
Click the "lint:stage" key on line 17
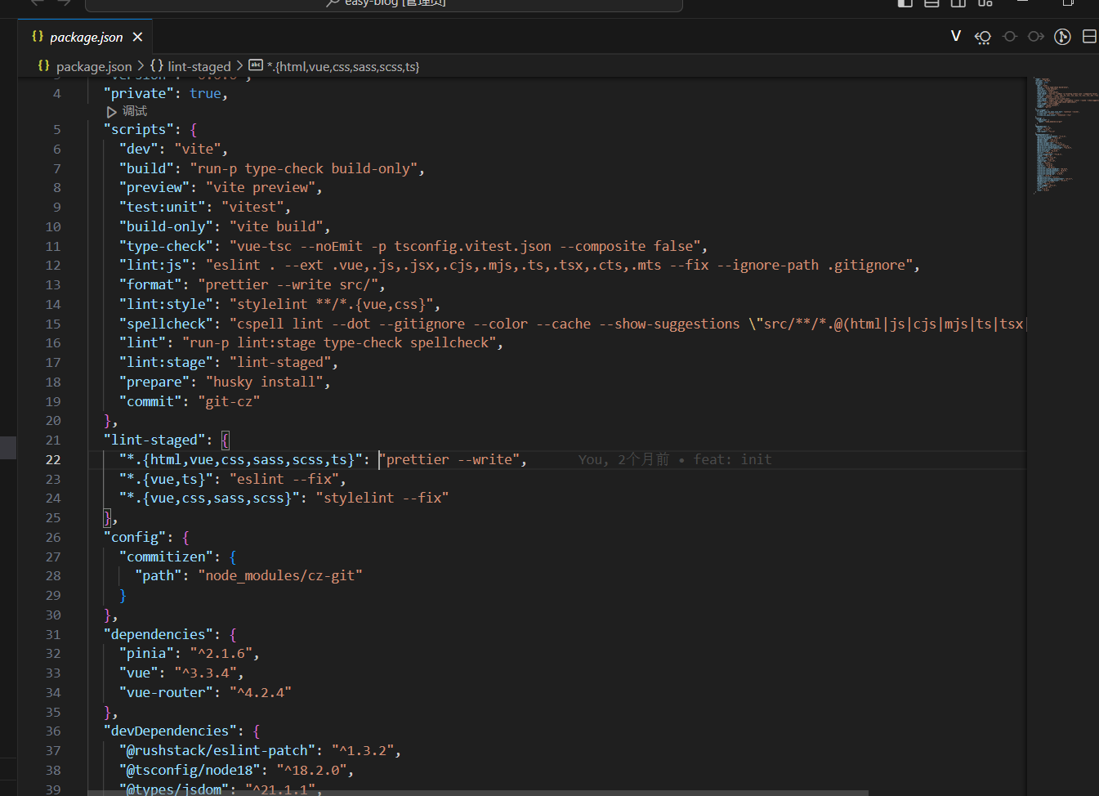166,362
